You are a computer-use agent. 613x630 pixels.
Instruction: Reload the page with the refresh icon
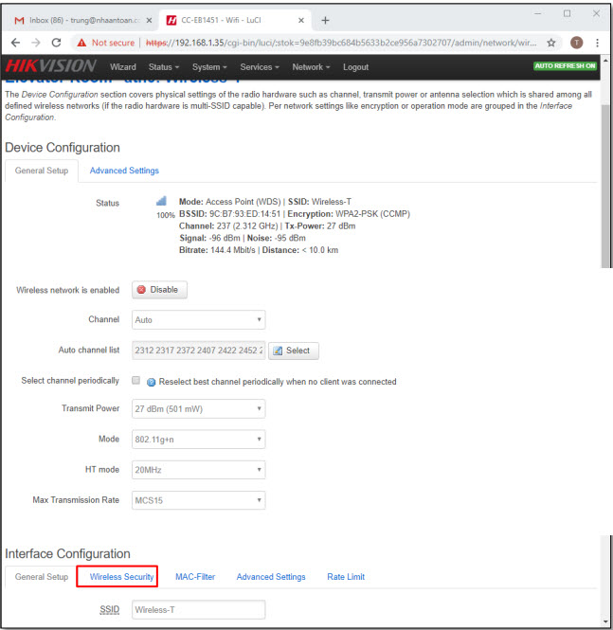pyautogui.click(x=56, y=43)
